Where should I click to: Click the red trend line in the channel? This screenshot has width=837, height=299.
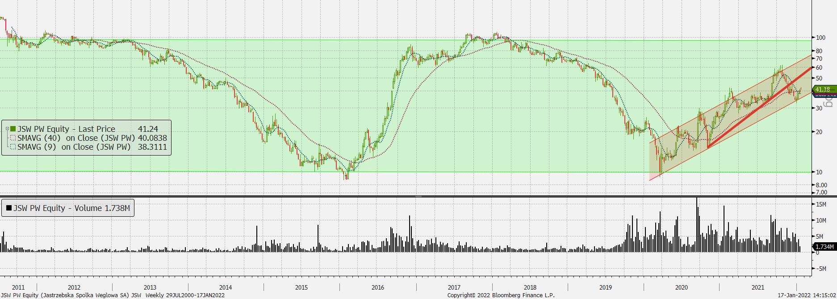759,108
